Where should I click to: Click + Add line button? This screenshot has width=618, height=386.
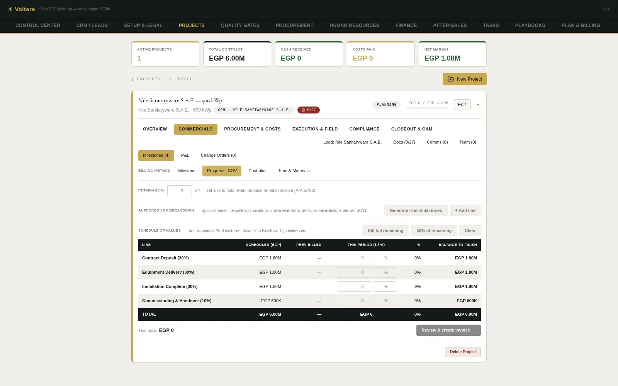tap(465, 211)
